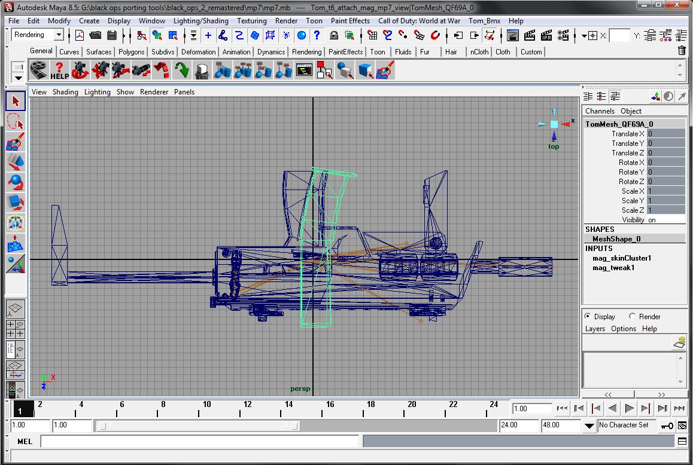Open the Lighting/Shading menu
This screenshot has width=693, height=465.
coord(200,20)
